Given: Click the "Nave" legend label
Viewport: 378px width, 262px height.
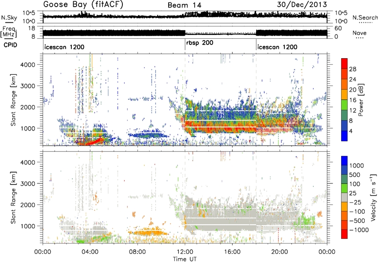Looking at the screenshot, I should pos(360,33).
